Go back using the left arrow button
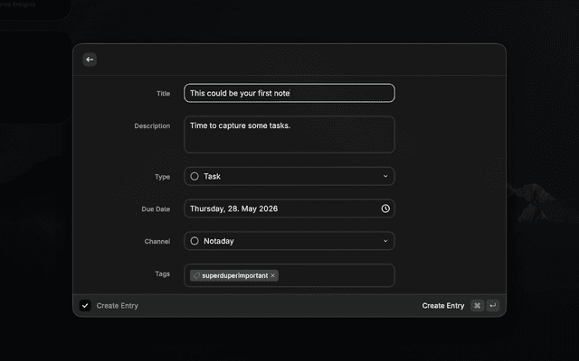 click(90, 60)
